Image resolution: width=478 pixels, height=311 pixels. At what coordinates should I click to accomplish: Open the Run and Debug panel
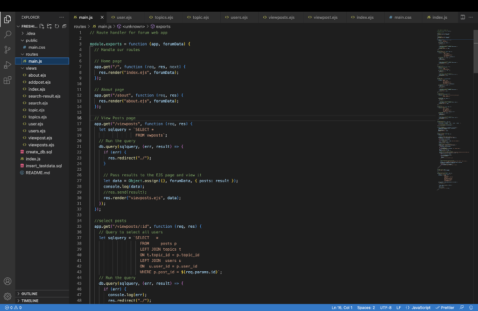click(x=7, y=65)
